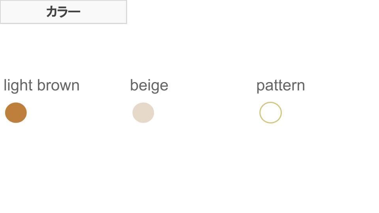Image resolution: width=379 pixels, height=213 pixels.
Task: Pick the pattern swatch circle
Action: click(x=270, y=113)
